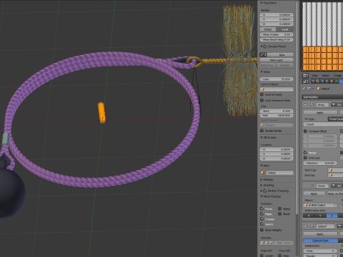Click the cube icon in End Cap field
Image resolution: width=343 pixels, height=257 pixels.
(x=330, y=175)
